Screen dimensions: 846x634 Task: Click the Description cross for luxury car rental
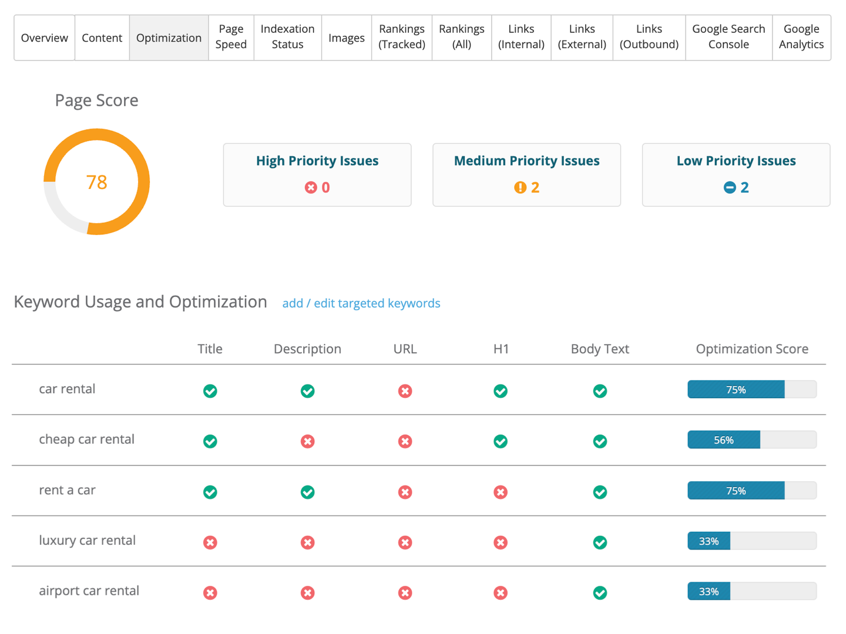point(307,542)
